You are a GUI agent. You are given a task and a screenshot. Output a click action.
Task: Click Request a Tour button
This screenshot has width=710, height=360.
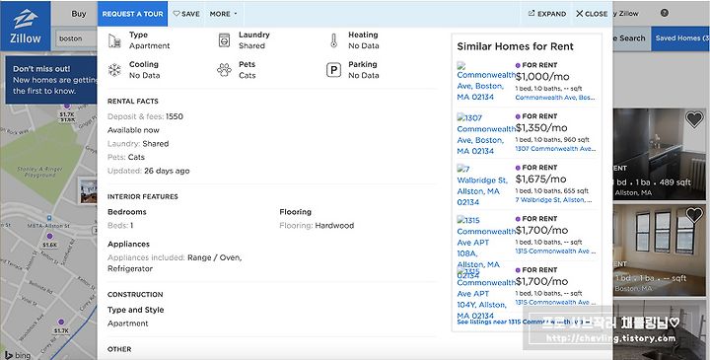[132, 14]
